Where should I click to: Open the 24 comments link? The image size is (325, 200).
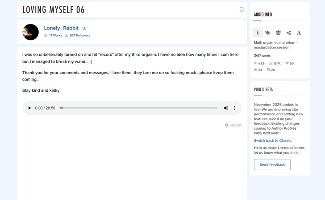point(258,70)
